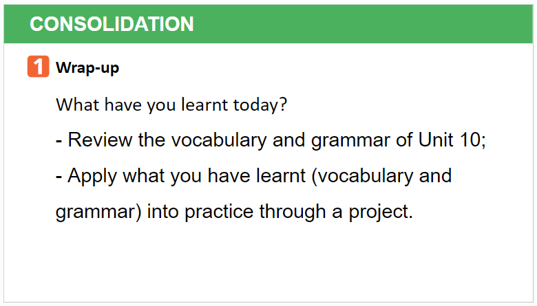537x306 pixels.
Task: Click the orange number 1 badge
Action: click(39, 66)
